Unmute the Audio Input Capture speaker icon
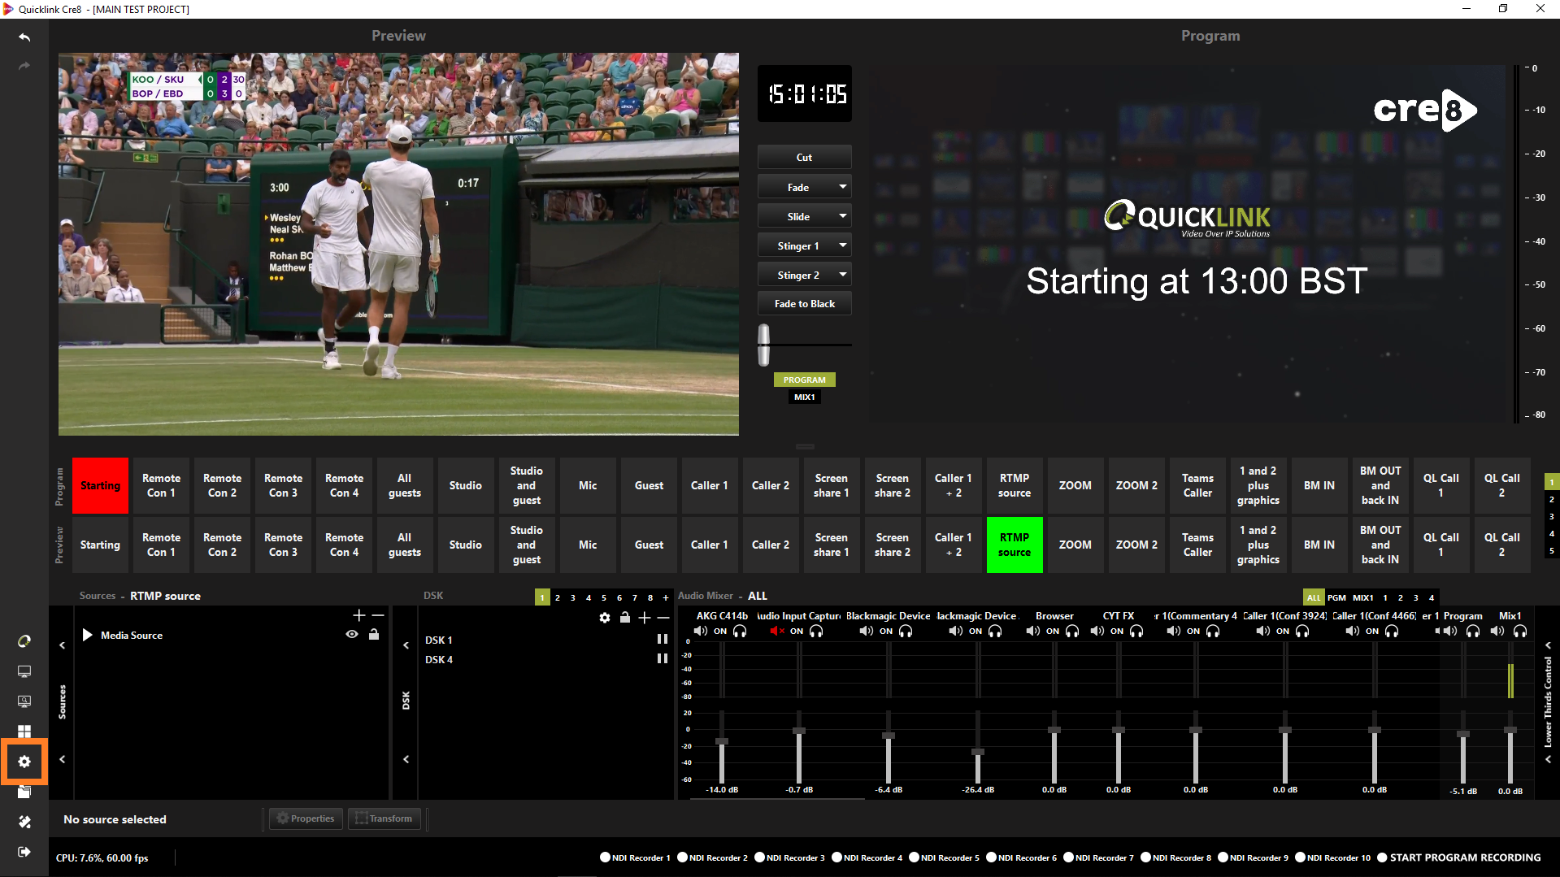This screenshot has width=1560, height=877. point(777,631)
